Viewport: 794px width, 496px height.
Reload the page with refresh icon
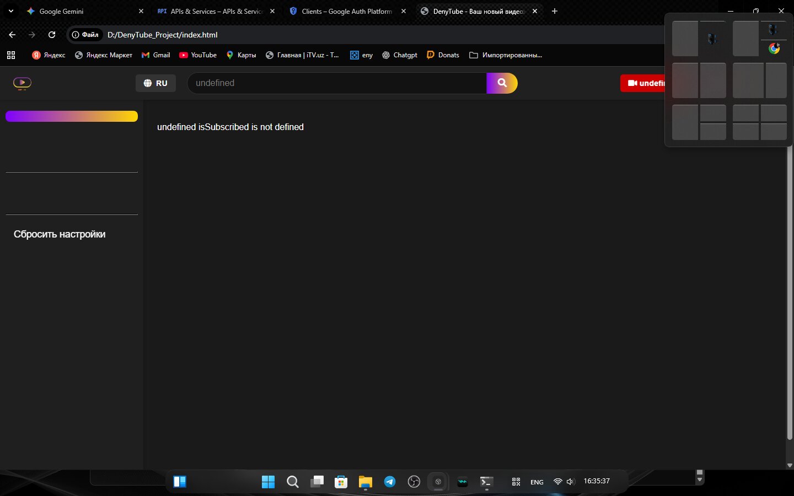52,35
